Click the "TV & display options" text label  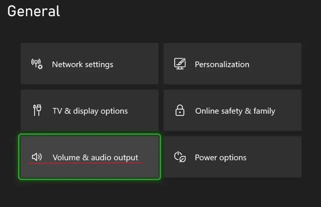90,111
